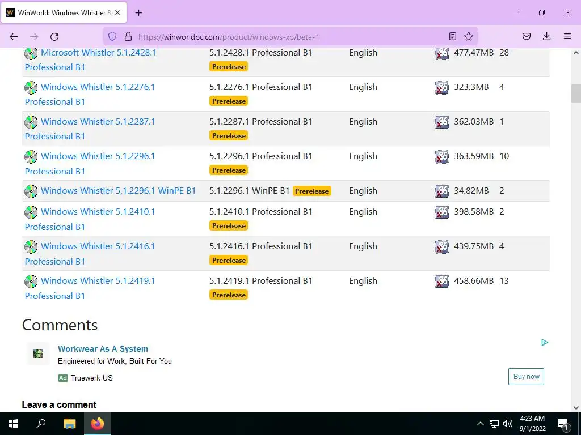This screenshot has height=435, width=581.
Task: Click the scrollbar down arrow
Action: tap(576, 408)
